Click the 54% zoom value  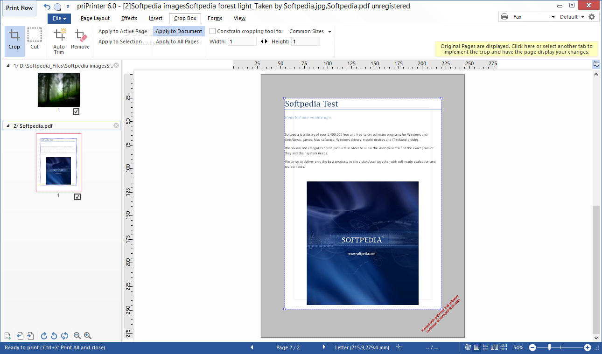tap(518, 347)
